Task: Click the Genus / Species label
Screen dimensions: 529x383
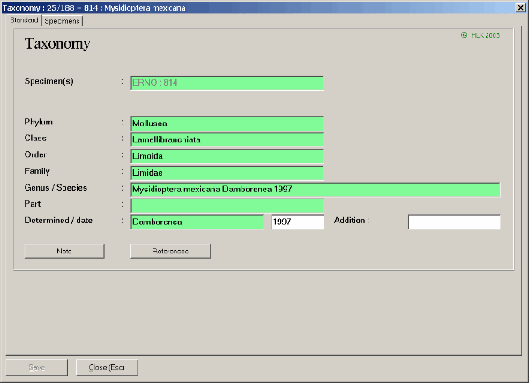Action: tap(56, 187)
